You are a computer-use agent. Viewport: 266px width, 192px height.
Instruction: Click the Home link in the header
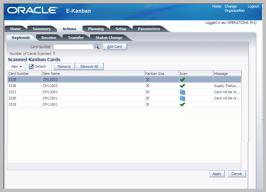coord(217,6)
